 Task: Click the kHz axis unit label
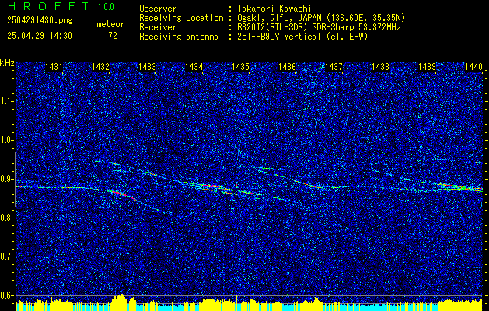(x=7, y=63)
